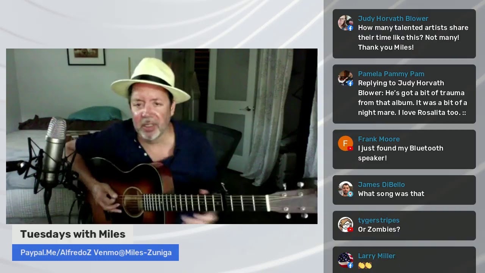The width and height of the screenshot is (485, 273).
Task: Click the Facebook badge on Judy's avatar
Action: pyautogui.click(x=350, y=28)
